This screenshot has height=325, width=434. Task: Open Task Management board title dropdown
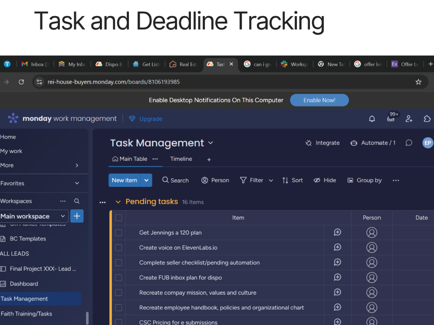click(x=210, y=143)
